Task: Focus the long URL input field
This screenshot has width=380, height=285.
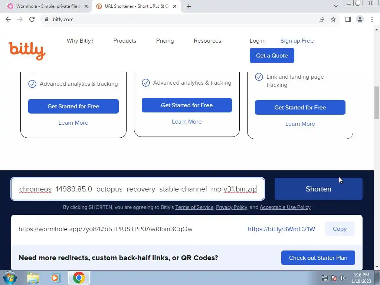Action: [x=138, y=189]
